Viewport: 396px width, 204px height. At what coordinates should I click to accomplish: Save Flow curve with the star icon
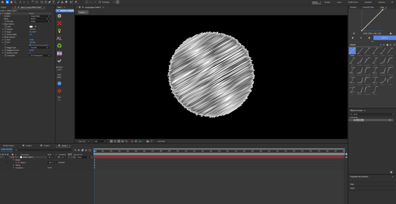click(x=391, y=33)
